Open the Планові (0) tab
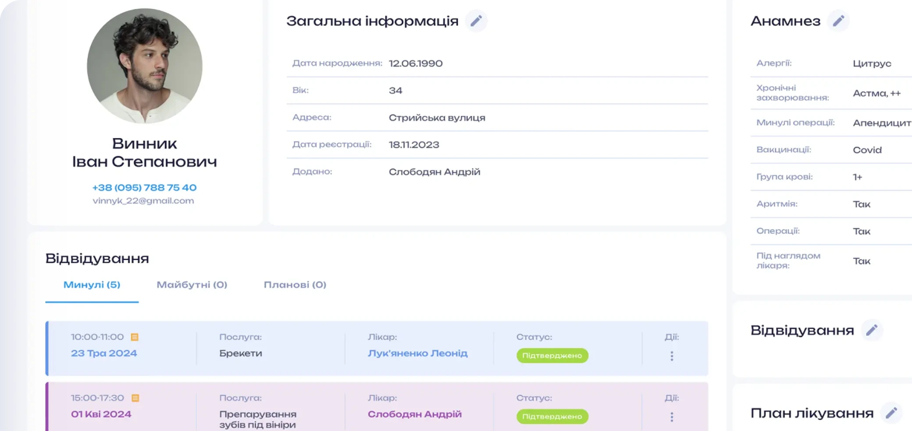The width and height of the screenshot is (912, 431). tap(295, 285)
